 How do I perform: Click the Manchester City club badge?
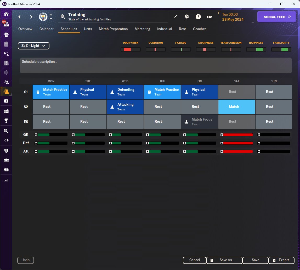point(43,17)
